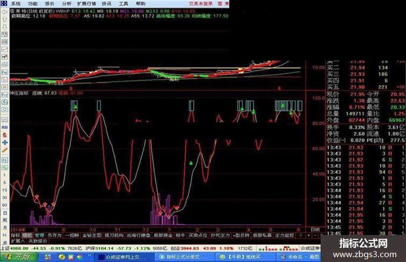
Task: Click the FS intraday chart icon
Action: click(x=4, y=160)
